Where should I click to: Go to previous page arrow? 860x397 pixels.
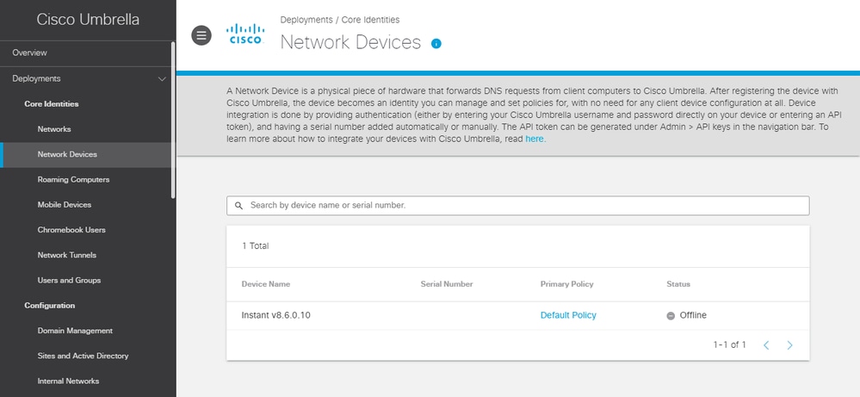coord(766,345)
